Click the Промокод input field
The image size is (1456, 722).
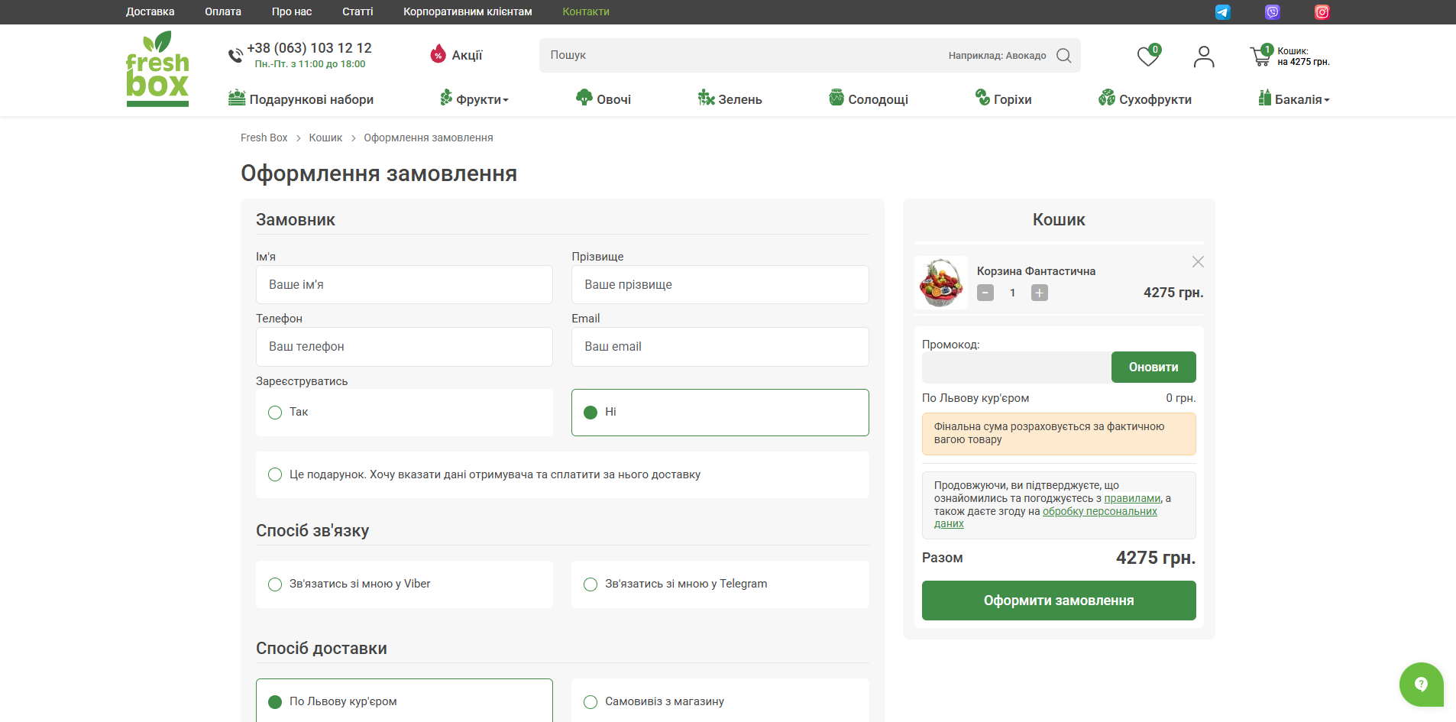[1017, 367]
